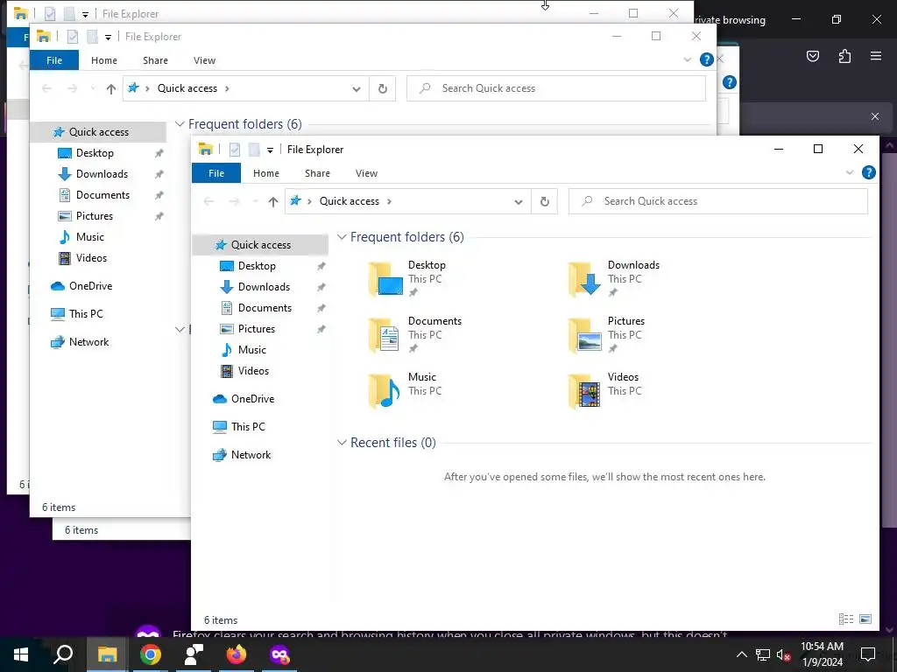Open Windows Start menu
Image resolution: width=897 pixels, height=672 pixels.
[21, 654]
